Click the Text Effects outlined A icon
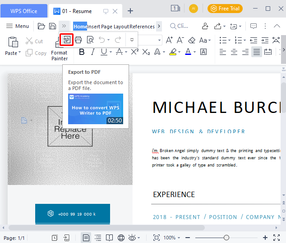This screenshot has height=243, width=286. (157, 52)
